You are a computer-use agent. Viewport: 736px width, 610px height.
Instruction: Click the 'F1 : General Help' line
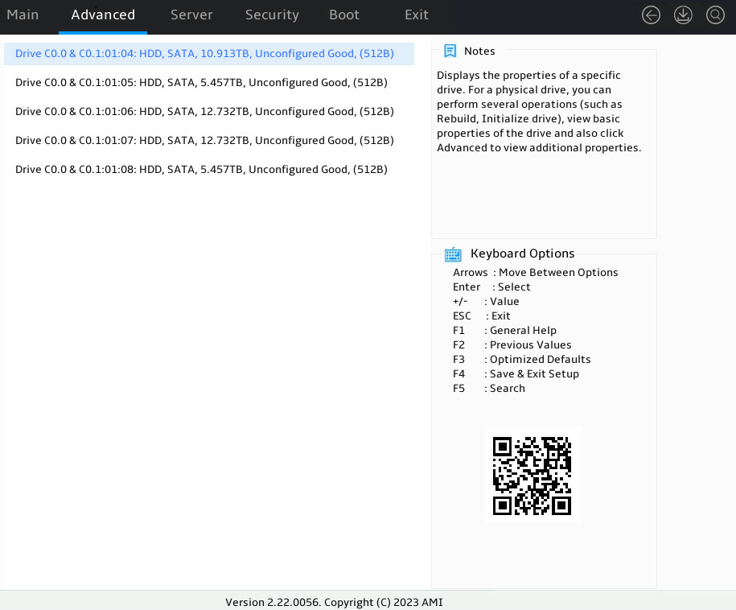(x=504, y=331)
